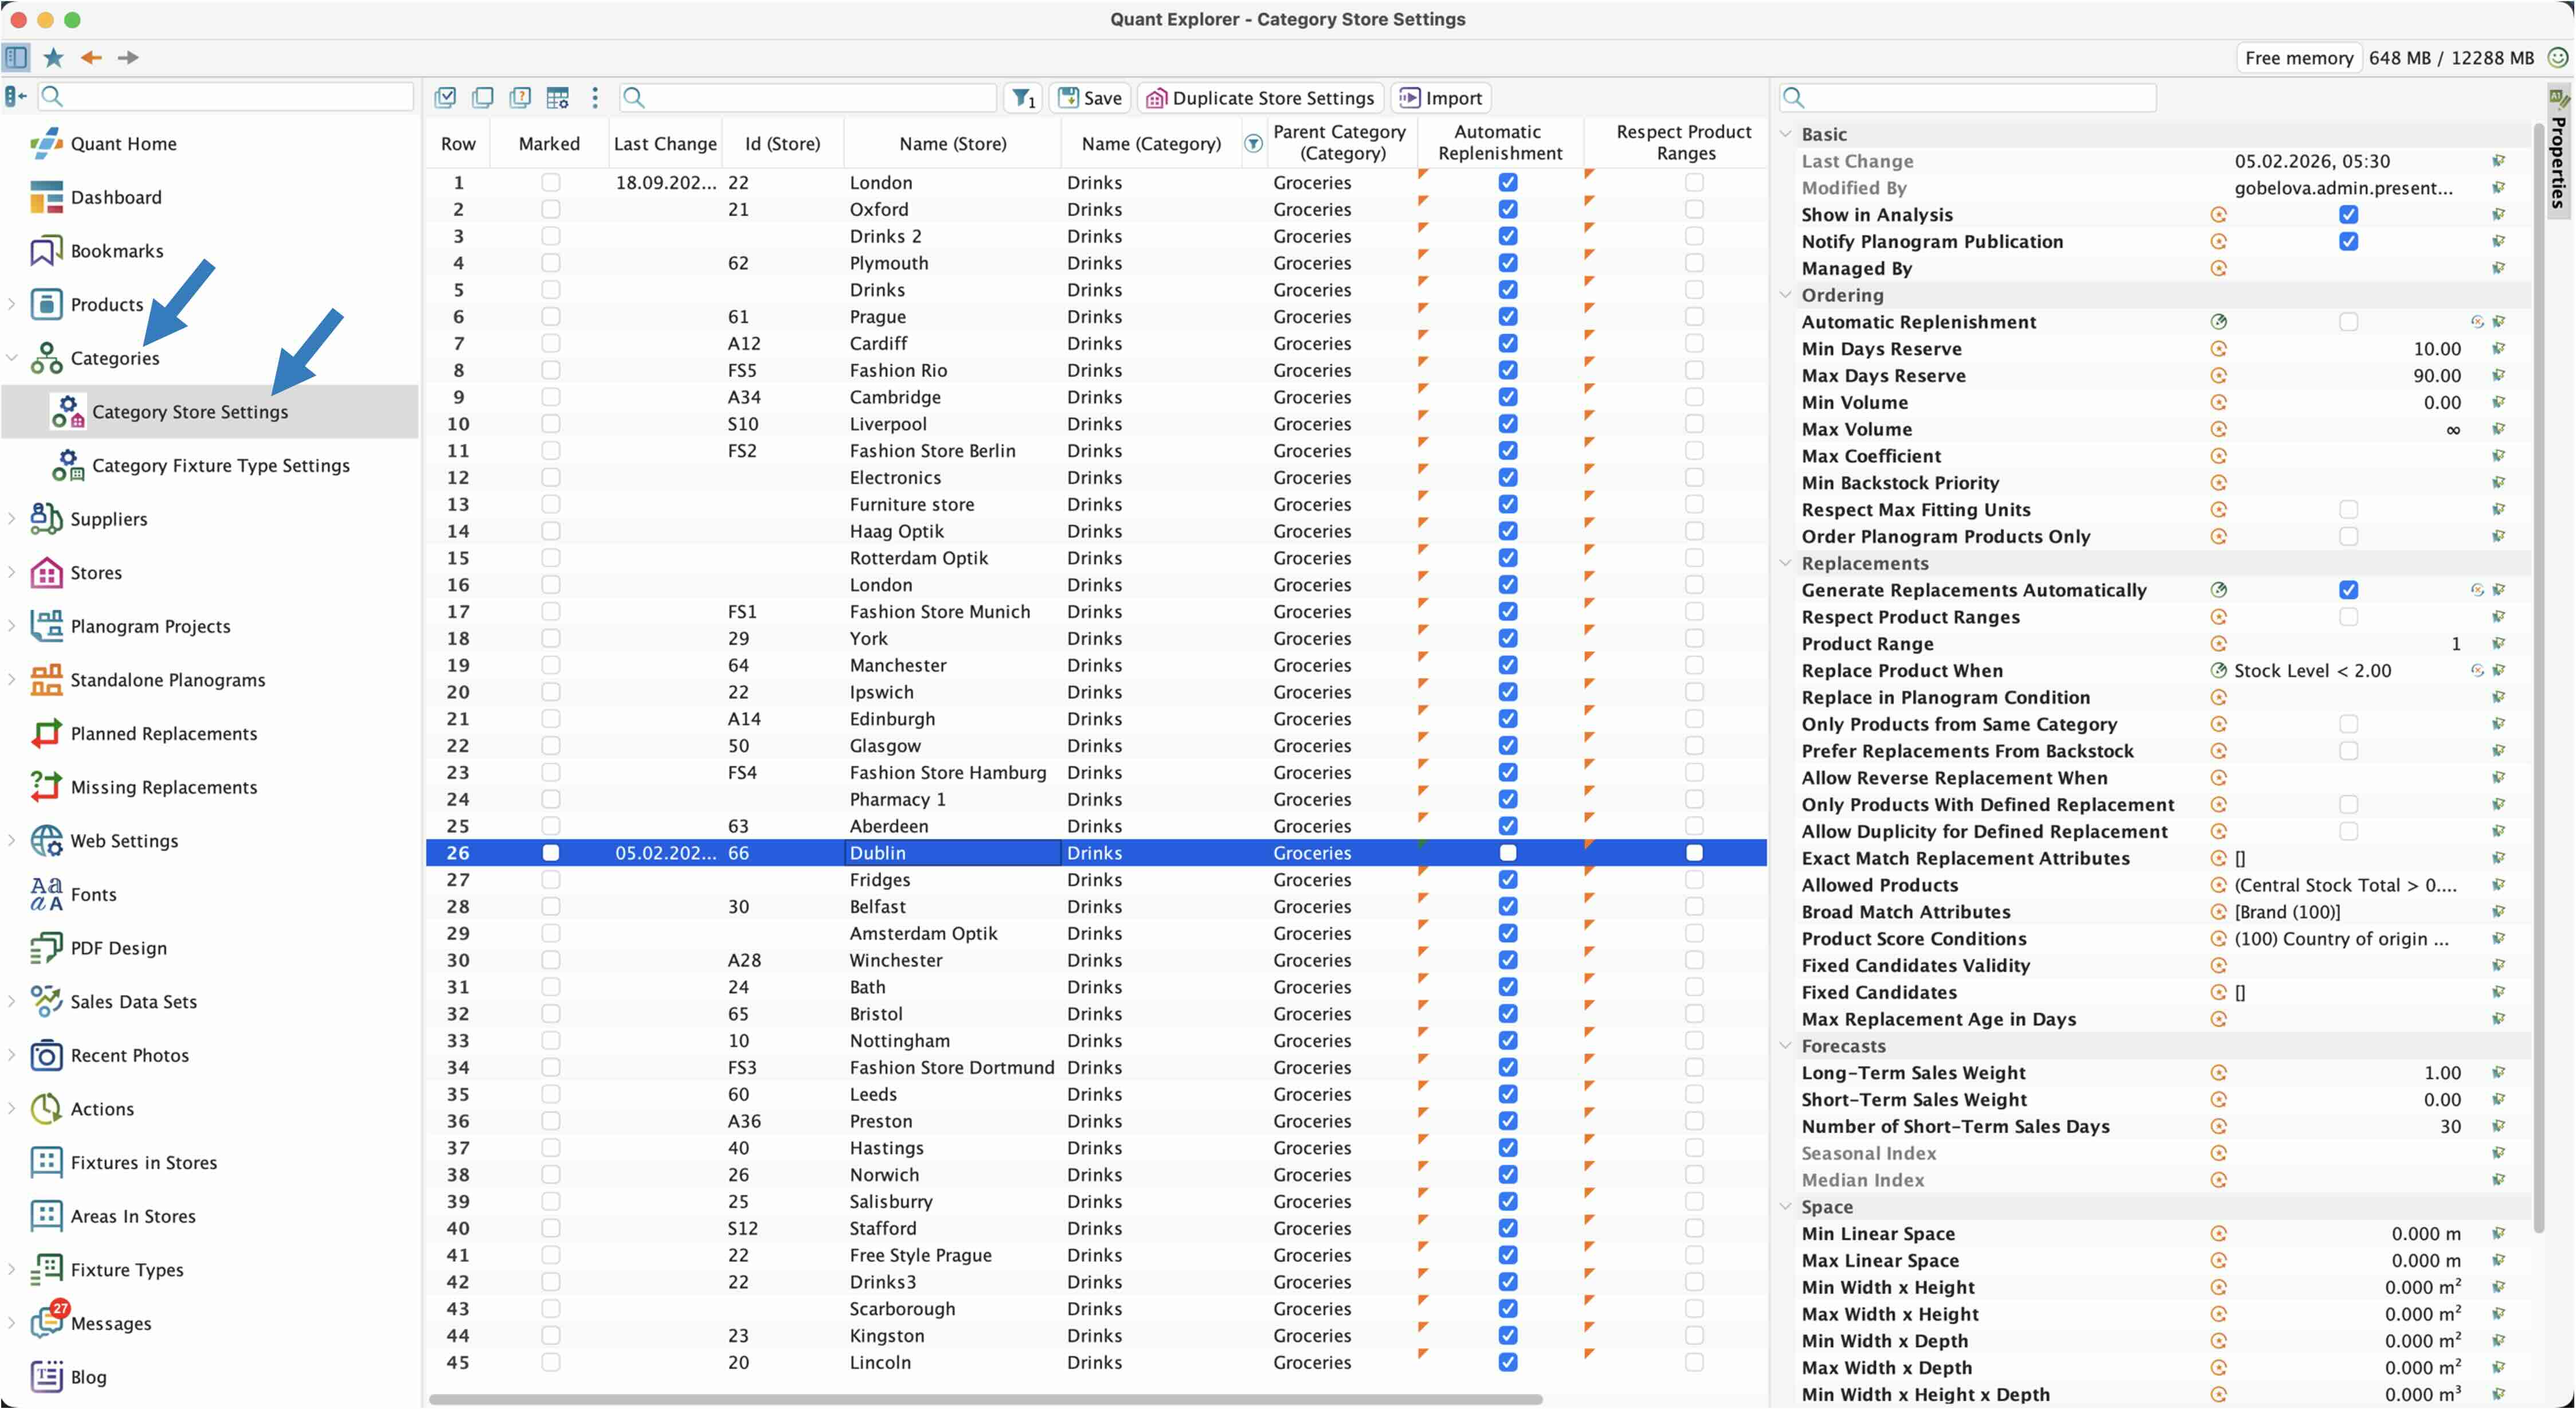
Task: Click the Duplicate Store Settings button
Action: 1261,98
